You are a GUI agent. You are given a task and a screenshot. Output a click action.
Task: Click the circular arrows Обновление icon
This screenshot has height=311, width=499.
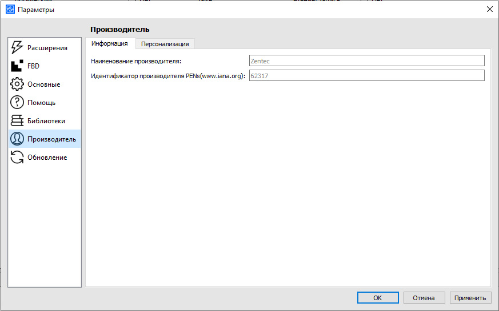click(17, 157)
